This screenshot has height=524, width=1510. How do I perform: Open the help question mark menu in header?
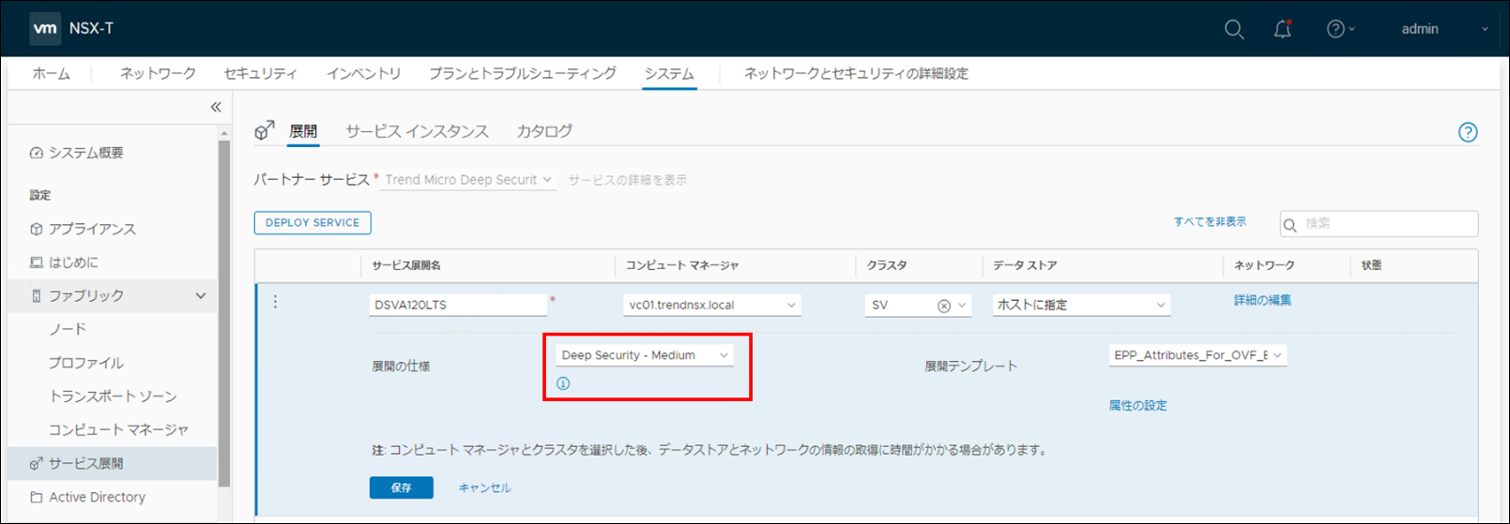point(1339,29)
